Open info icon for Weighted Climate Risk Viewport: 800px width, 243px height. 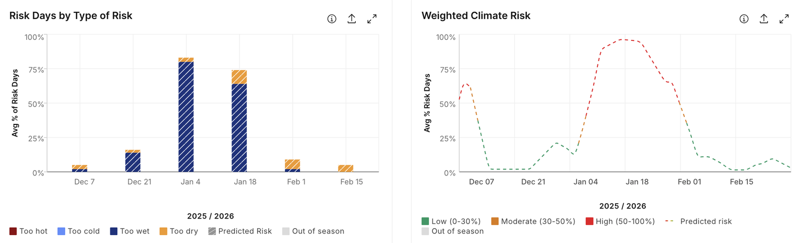coord(744,19)
